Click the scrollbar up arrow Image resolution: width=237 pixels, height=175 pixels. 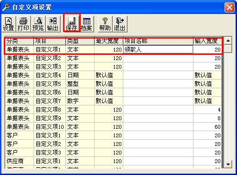coord(228,41)
